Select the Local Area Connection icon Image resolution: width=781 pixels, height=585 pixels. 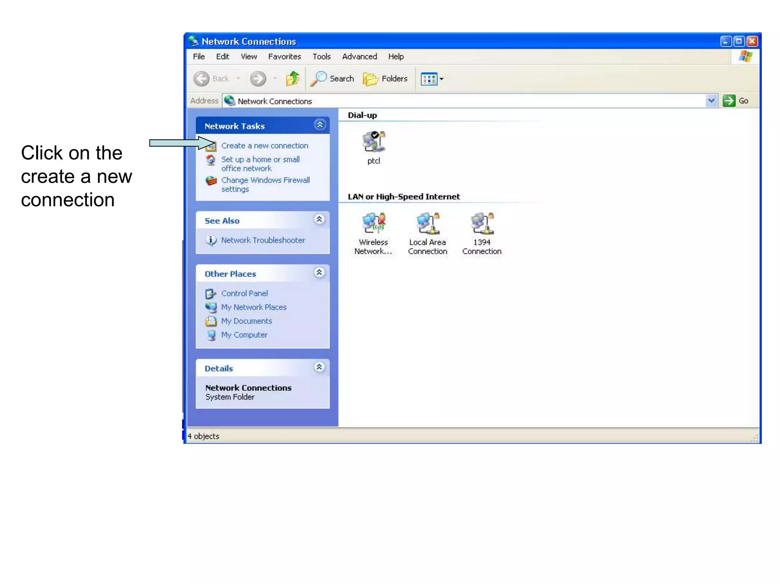[x=427, y=224]
